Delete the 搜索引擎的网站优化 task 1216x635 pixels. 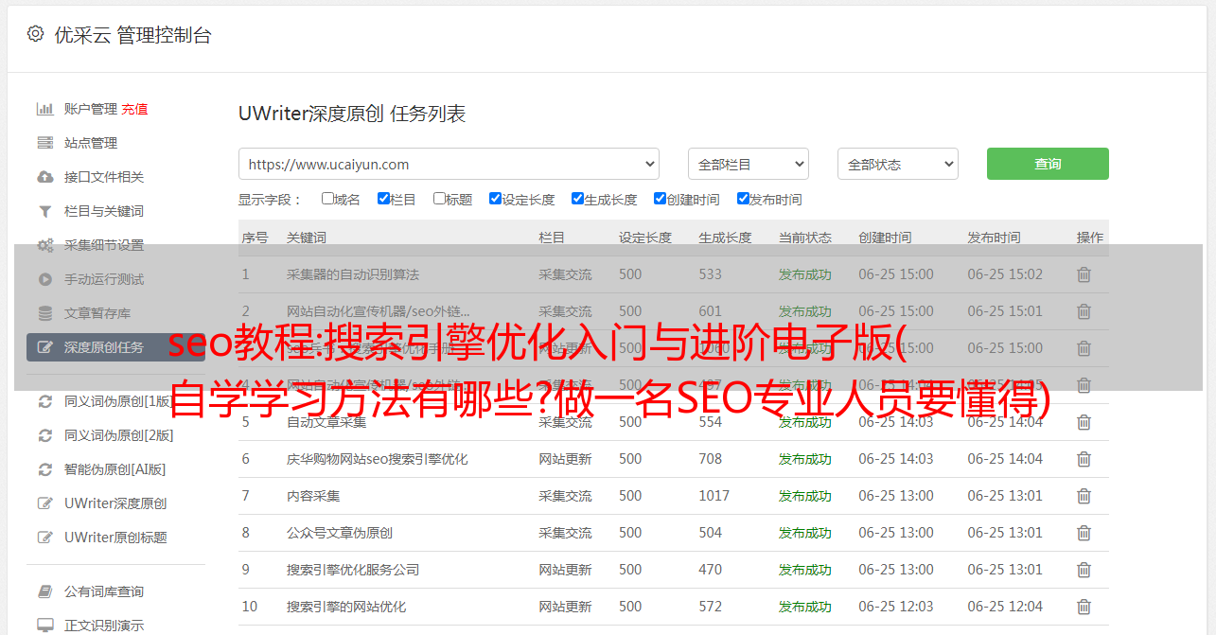tap(1084, 607)
